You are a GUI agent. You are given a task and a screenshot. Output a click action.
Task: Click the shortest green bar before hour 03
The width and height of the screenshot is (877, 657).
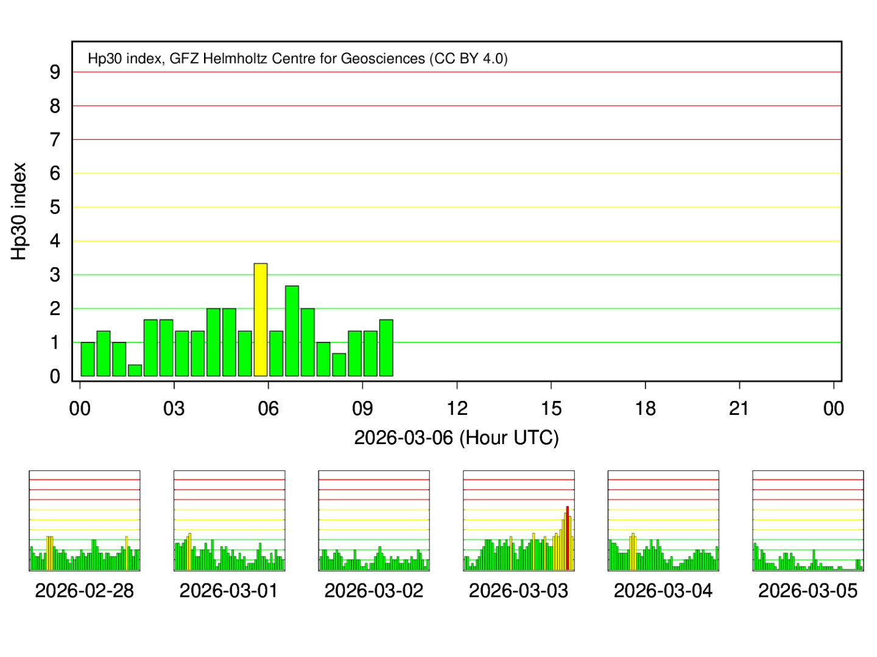pyautogui.click(x=135, y=370)
